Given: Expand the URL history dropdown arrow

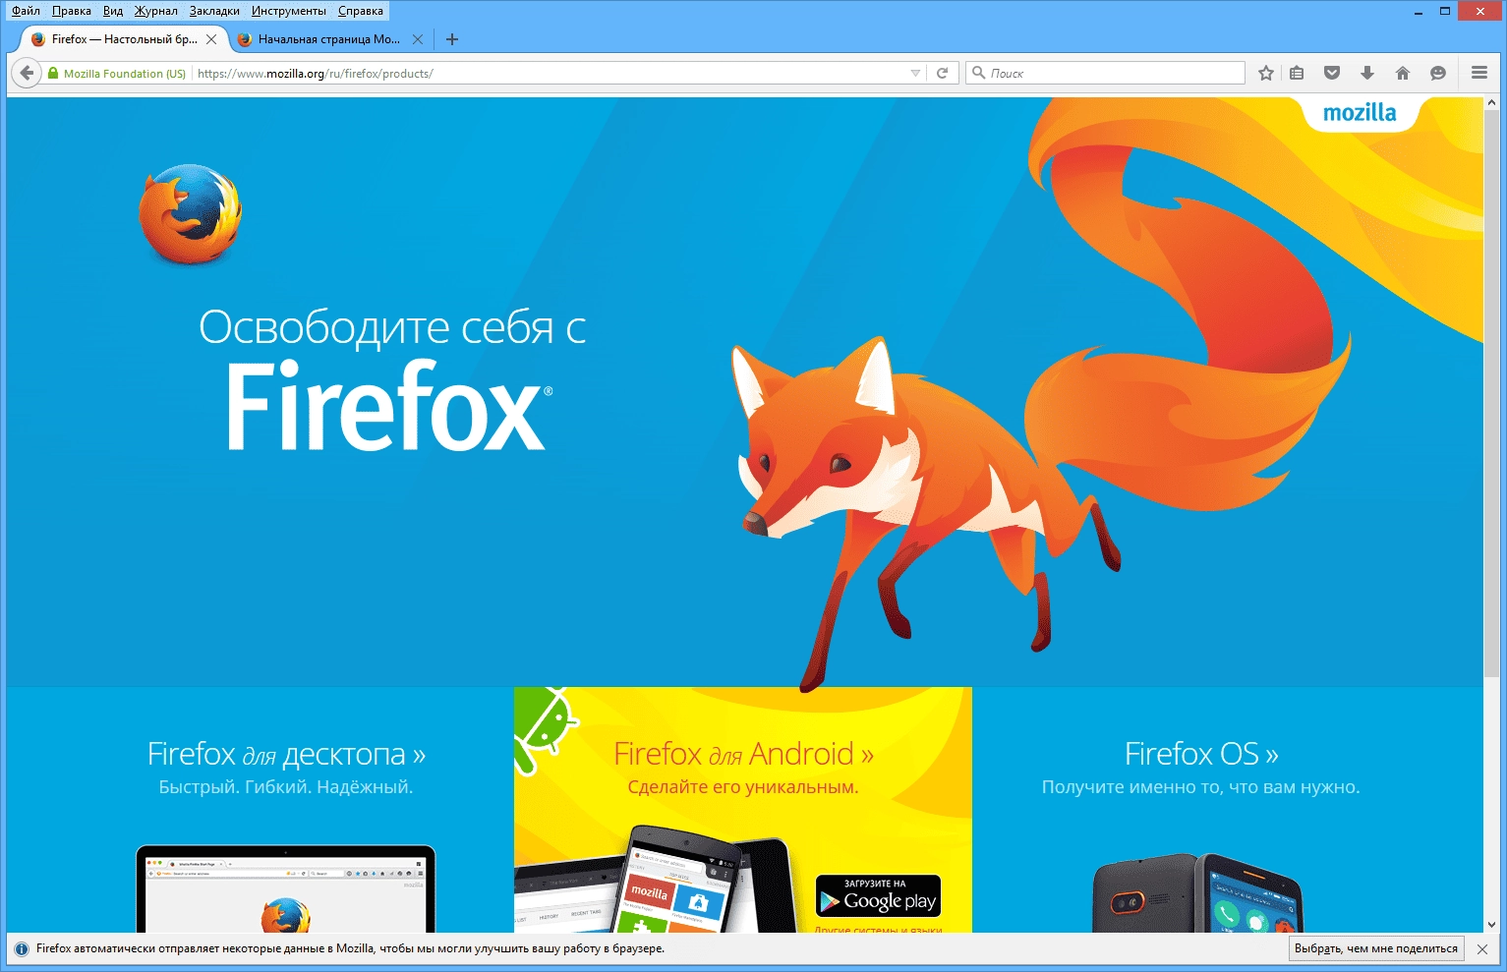Looking at the screenshot, I should click(x=915, y=73).
